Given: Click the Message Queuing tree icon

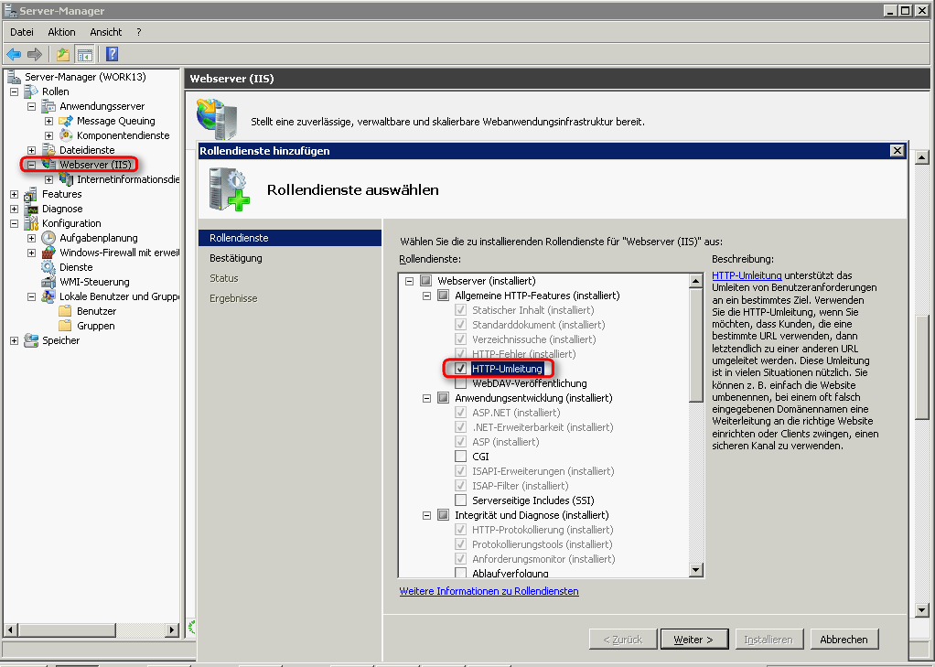Looking at the screenshot, I should coord(66,121).
